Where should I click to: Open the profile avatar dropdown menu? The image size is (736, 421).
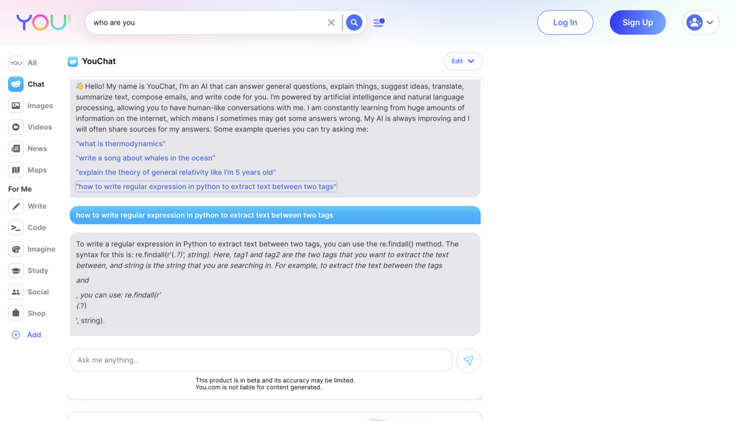point(701,22)
